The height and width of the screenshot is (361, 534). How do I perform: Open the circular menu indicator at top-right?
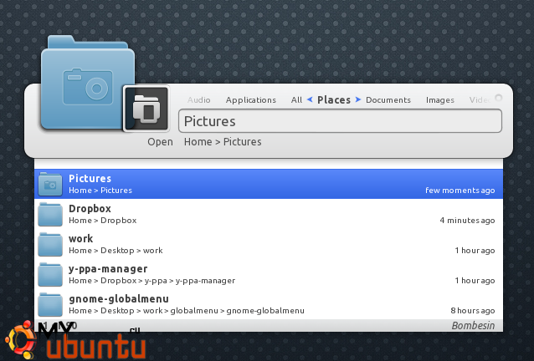[x=499, y=98]
